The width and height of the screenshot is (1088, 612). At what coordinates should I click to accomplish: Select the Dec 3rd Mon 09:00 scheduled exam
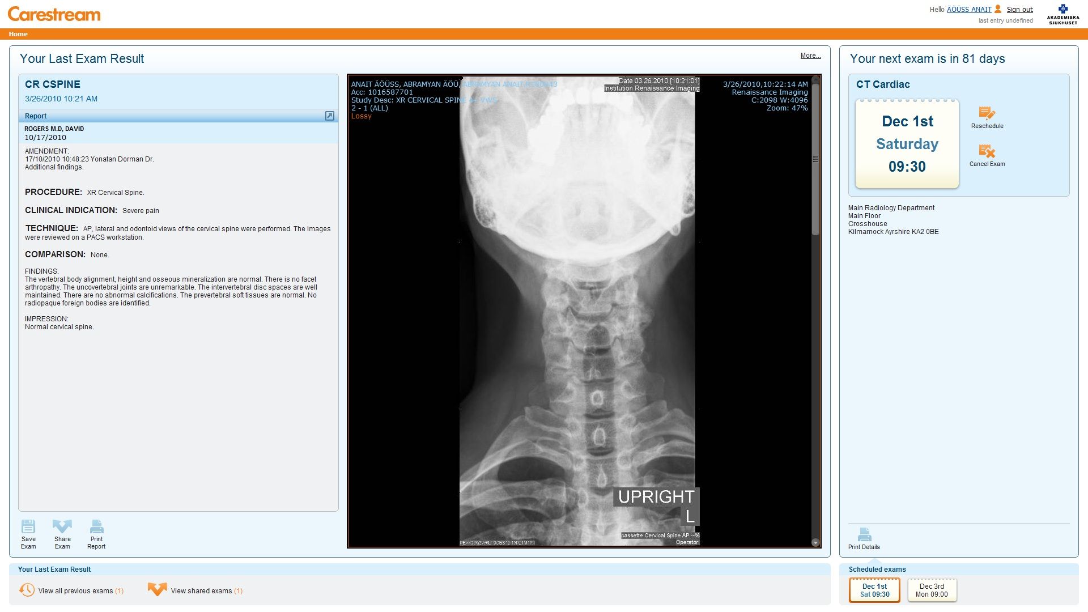[x=932, y=590]
